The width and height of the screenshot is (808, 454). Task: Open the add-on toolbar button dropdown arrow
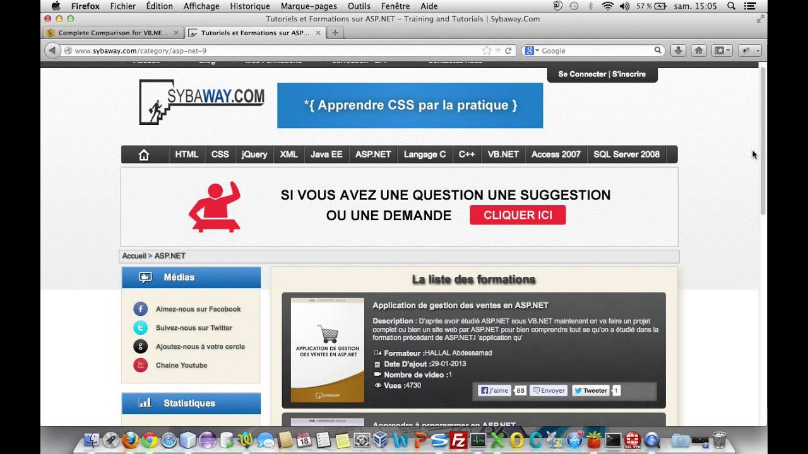click(x=757, y=50)
